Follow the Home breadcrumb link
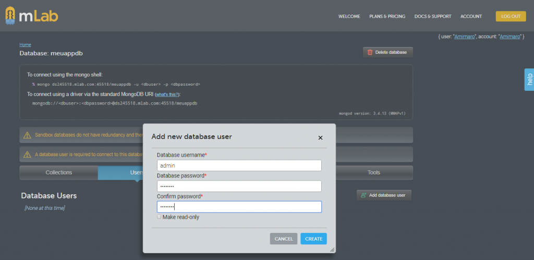 (x=25, y=45)
